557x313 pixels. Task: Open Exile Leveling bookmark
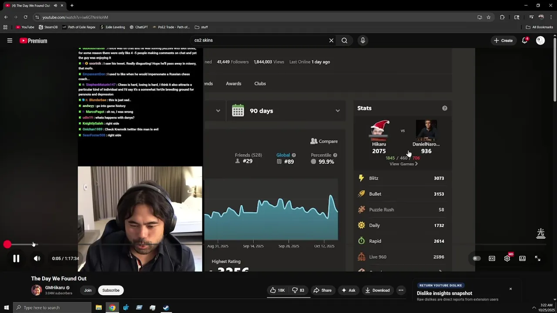[112, 27]
